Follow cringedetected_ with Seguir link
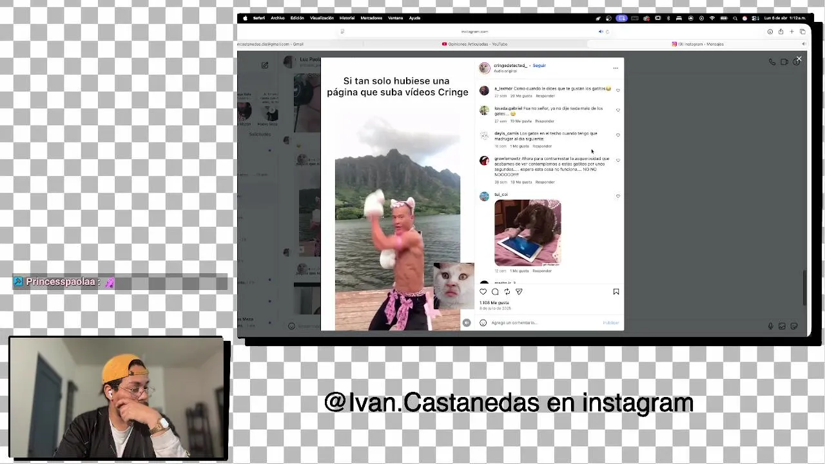 (x=539, y=66)
